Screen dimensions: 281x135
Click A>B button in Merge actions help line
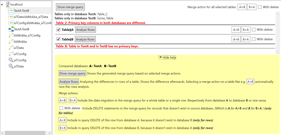point(62,100)
